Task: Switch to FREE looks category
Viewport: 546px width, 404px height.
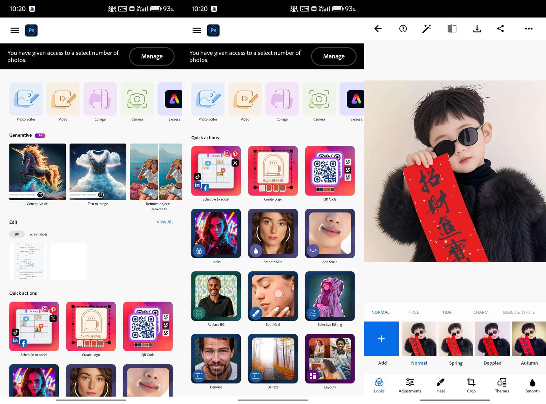Action: coord(414,312)
